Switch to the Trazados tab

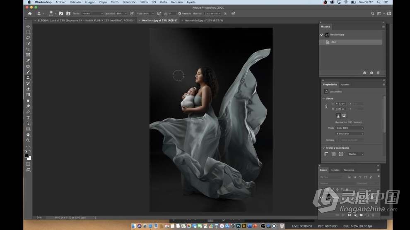click(x=349, y=170)
